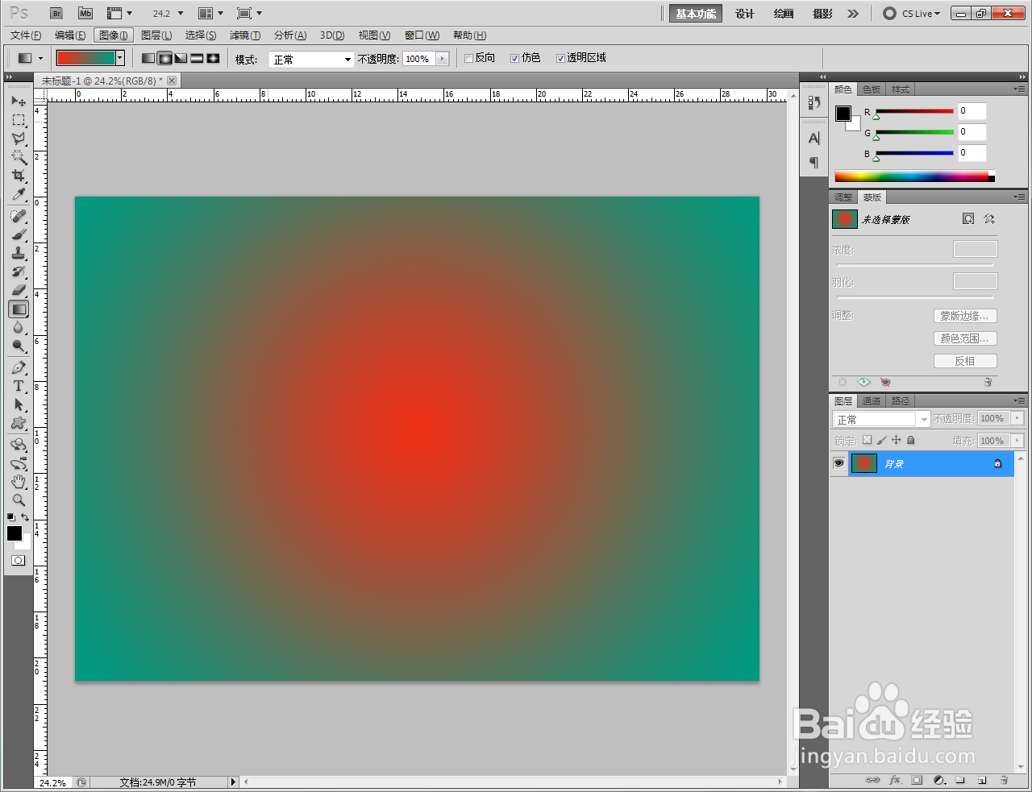This screenshot has width=1032, height=792.
Task: Select the 3D Object Rotate tool
Action: pyautogui.click(x=19, y=445)
